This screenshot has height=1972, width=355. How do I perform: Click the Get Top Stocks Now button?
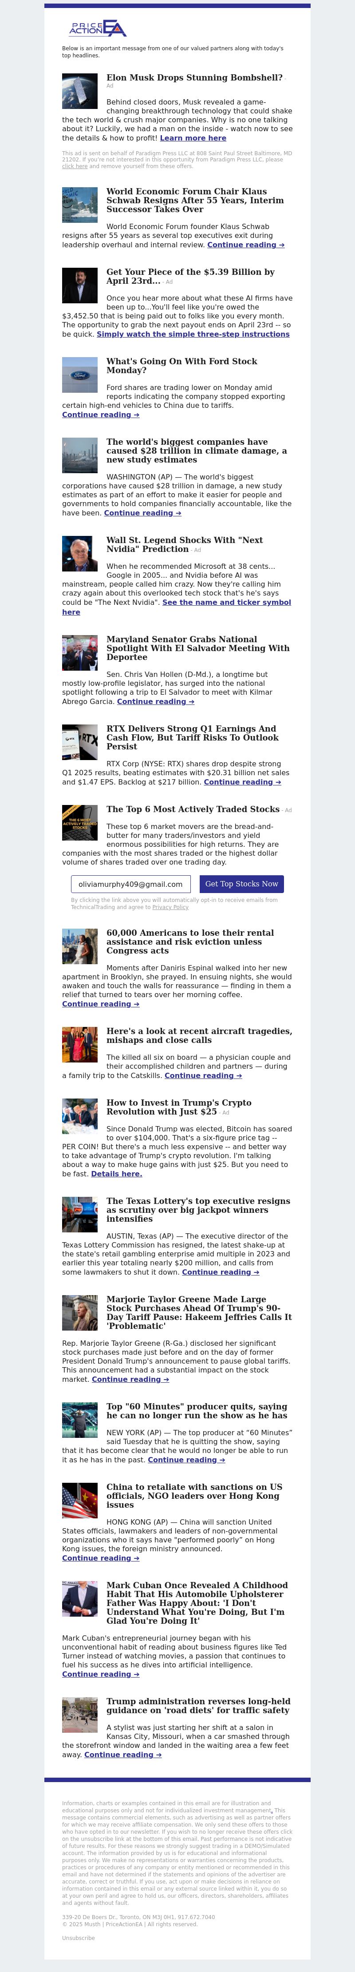pyautogui.click(x=242, y=884)
